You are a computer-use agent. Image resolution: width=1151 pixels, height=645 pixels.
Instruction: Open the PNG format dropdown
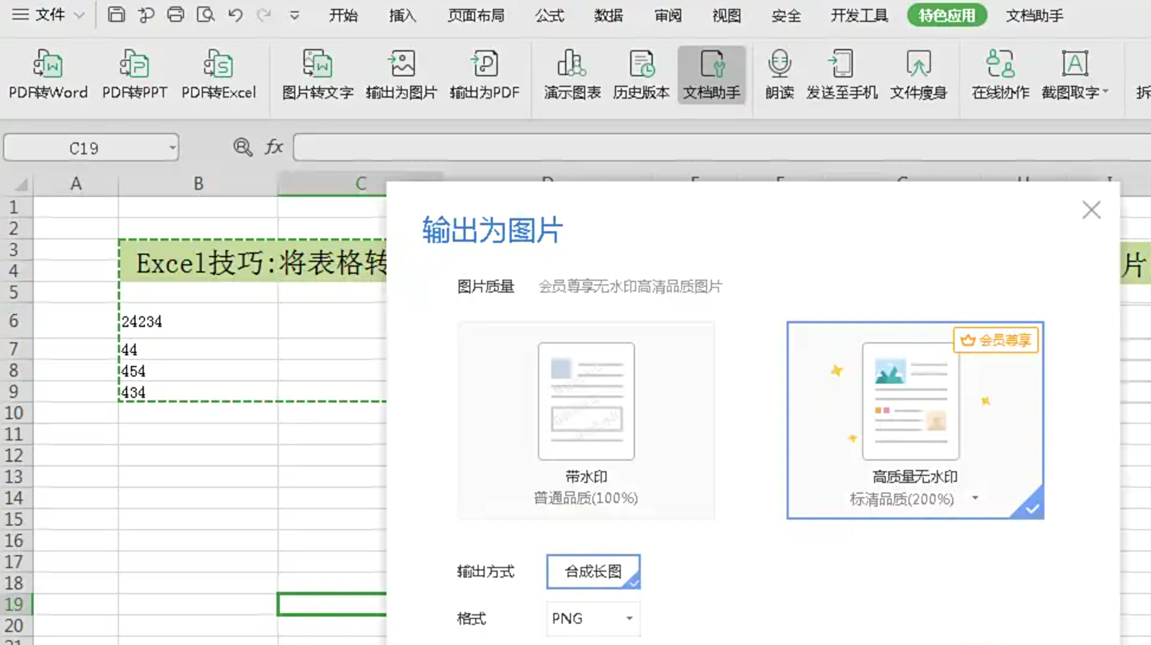593,618
